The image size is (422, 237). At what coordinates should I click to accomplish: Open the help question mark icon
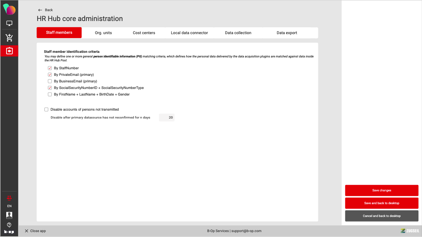point(9,225)
